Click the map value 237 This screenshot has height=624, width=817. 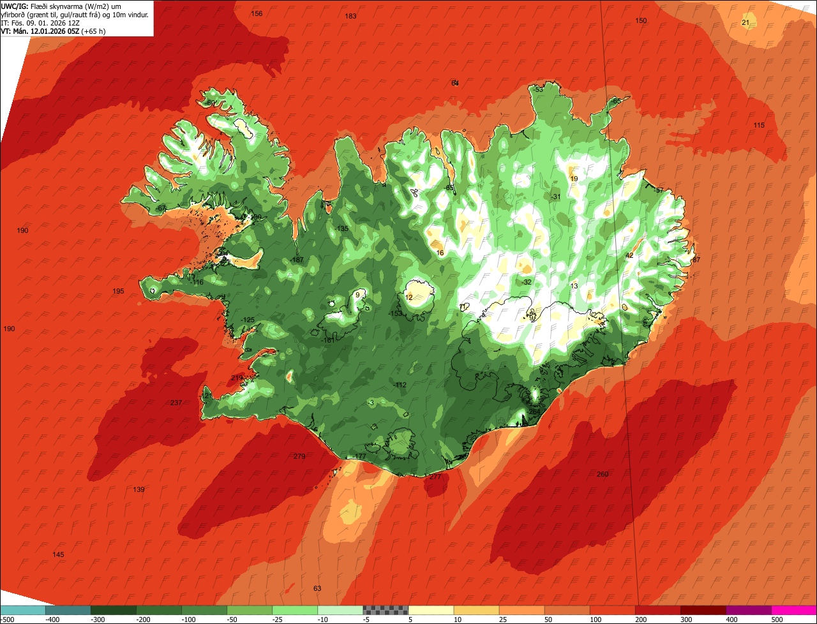[x=176, y=403]
